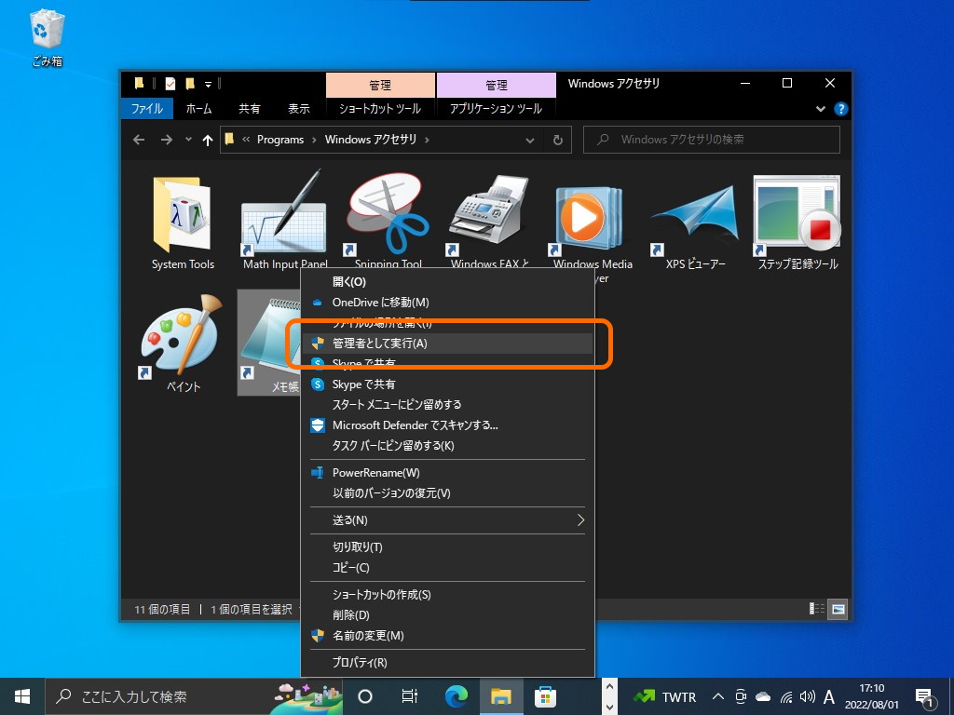Choose 以前のバージョンの復元(V)
The image size is (954, 715).
pyautogui.click(x=447, y=493)
